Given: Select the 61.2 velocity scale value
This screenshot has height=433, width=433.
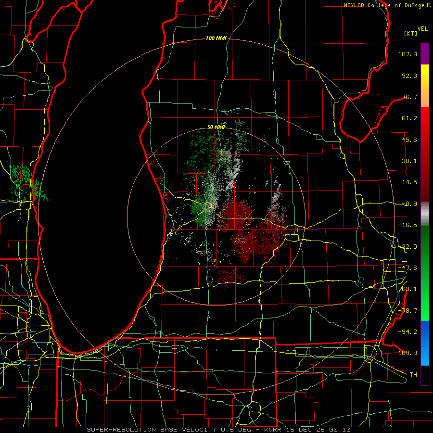Looking at the screenshot, I should (x=409, y=118).
